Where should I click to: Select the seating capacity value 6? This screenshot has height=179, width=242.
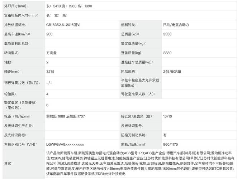pos(47,105)
